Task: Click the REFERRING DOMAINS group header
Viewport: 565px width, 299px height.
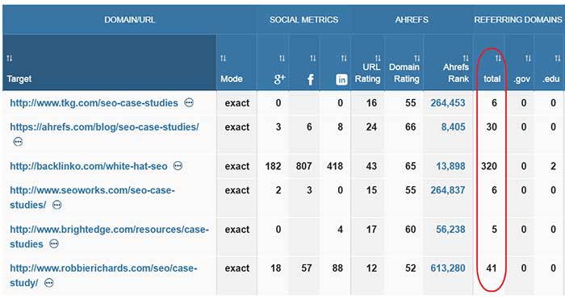Action: point(518,20)
